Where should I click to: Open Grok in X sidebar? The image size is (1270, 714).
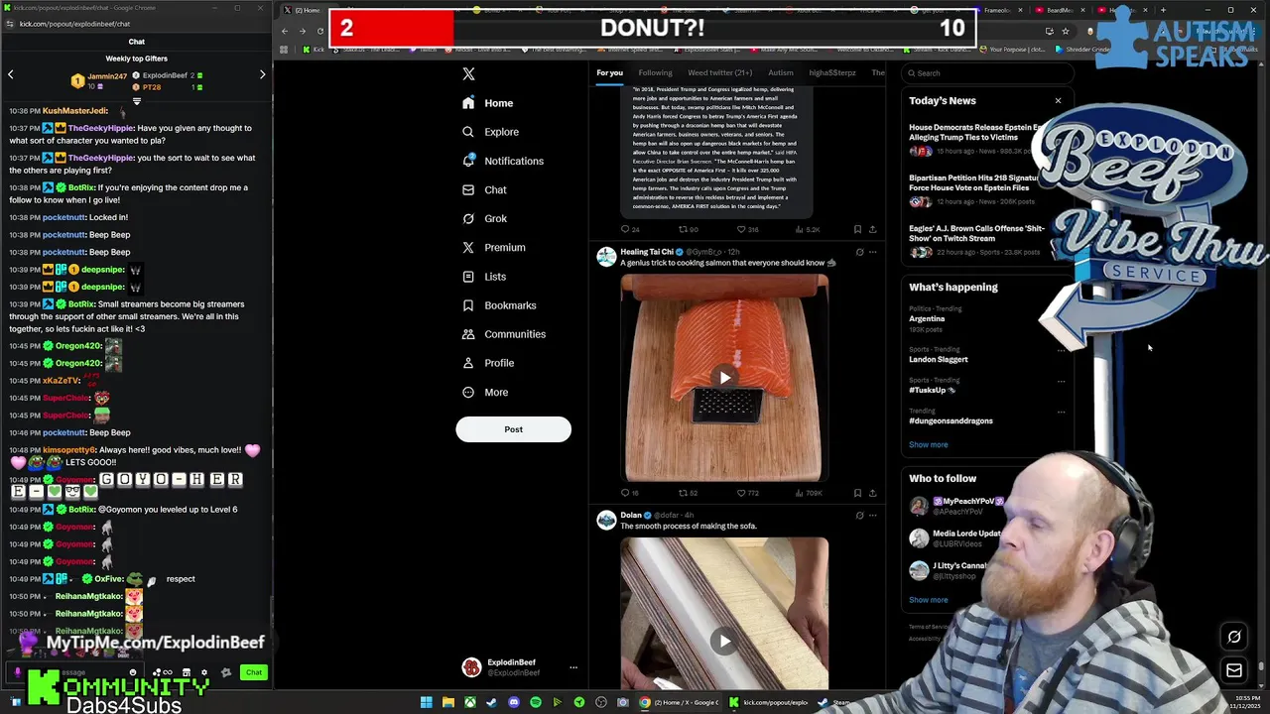click(484, 218)
